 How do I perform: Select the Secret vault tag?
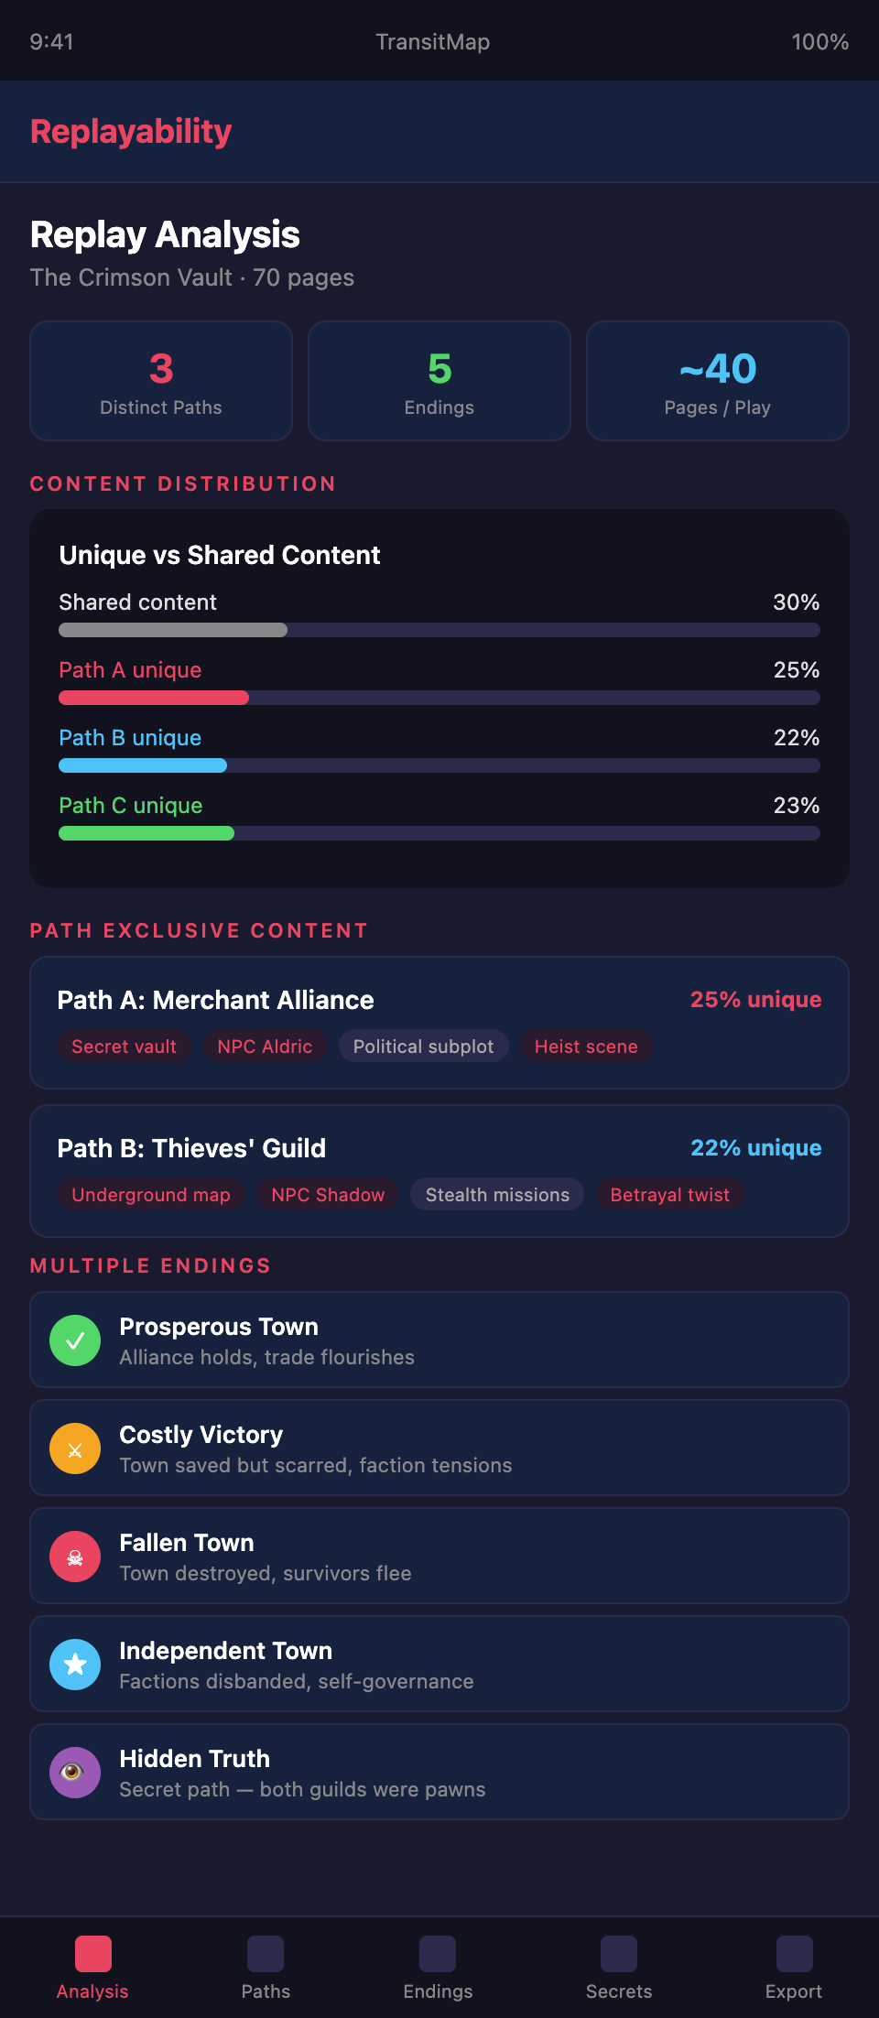124,1047
